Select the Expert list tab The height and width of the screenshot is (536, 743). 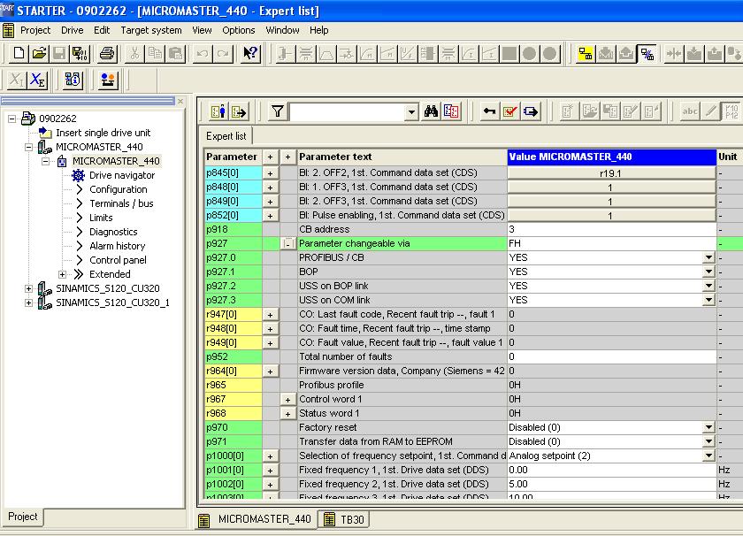pyautogui.click(x=226, y=136)
